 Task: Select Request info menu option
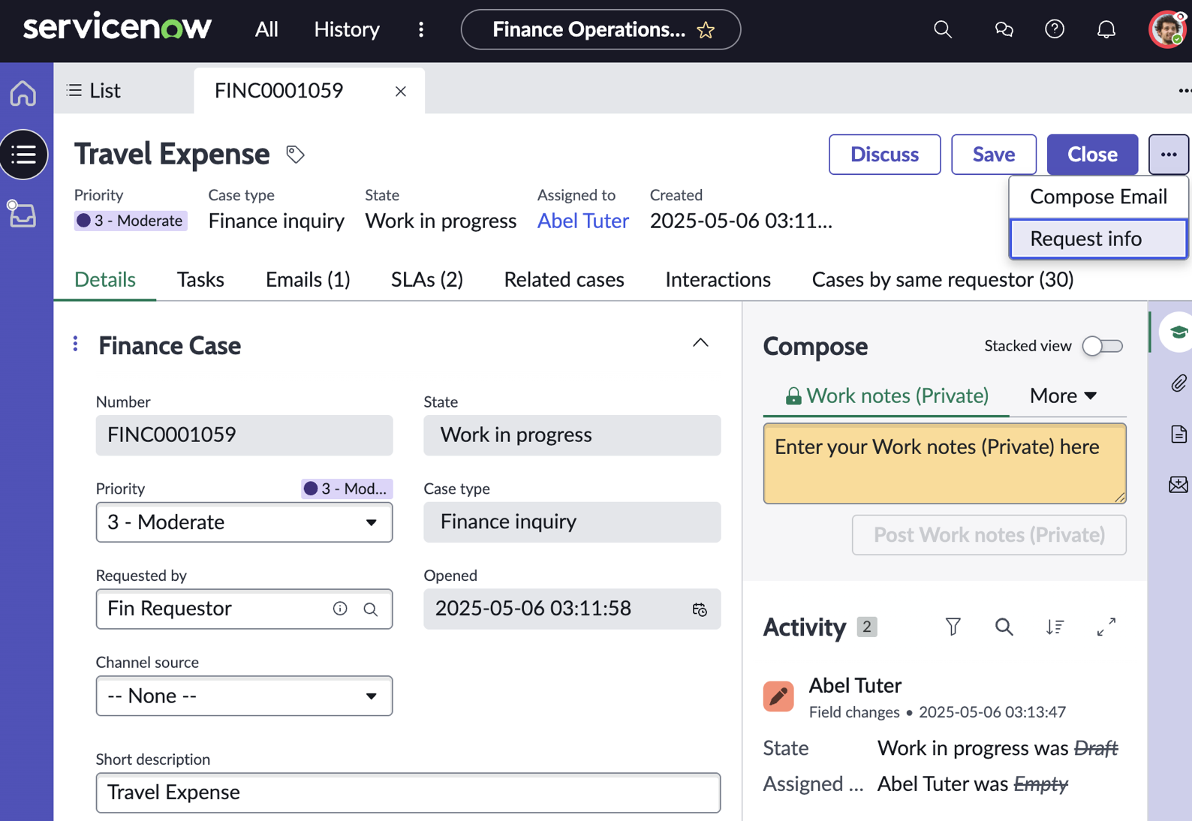click(x=1098, y=239)
